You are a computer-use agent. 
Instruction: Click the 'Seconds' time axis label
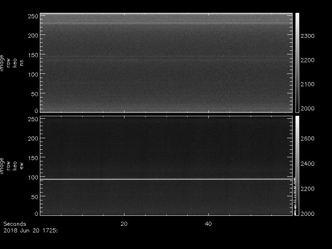tap(15, 224)
